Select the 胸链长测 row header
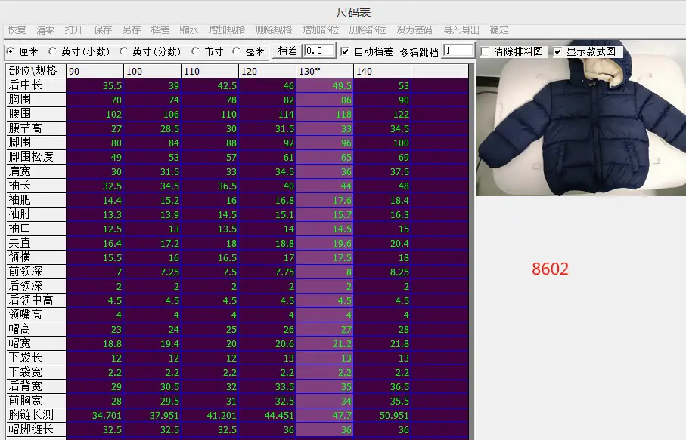The height and width of the screenshot is (440, 686). tap(36, 415)
